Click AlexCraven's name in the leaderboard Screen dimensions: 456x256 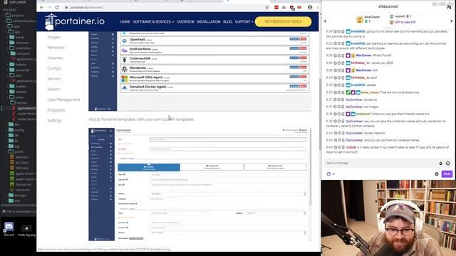pos(372,17)
